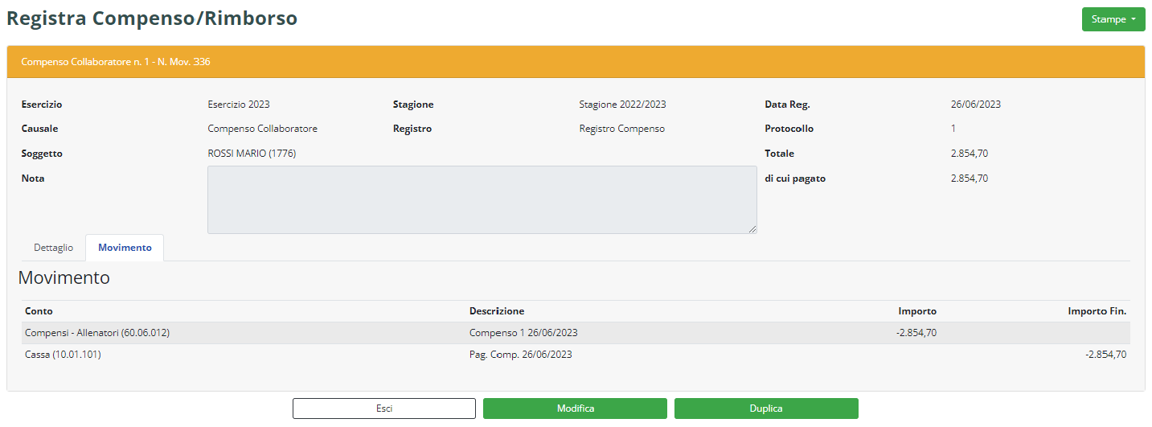Click the Importo Fin. column header
This screenshot has height=427, width=1152.
coord(1097,311)
